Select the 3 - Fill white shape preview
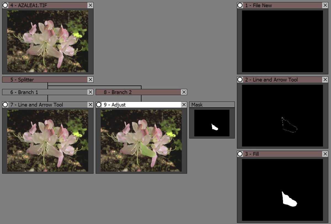This screenshot has width=331, height=224. (289, 200)
